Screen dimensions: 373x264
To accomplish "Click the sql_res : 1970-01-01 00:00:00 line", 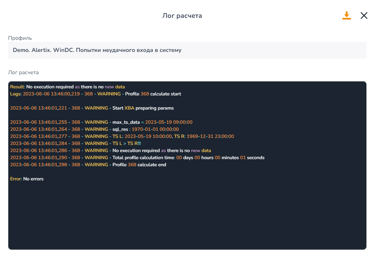I will (95, 129).
